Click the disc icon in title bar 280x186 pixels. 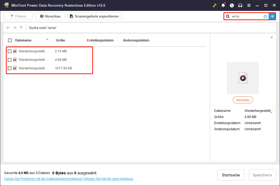click(232, 5)
